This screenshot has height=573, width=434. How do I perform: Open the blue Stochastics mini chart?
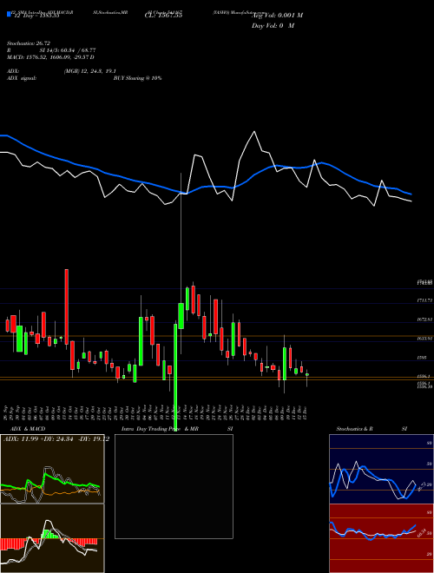[x=381, y=469]
